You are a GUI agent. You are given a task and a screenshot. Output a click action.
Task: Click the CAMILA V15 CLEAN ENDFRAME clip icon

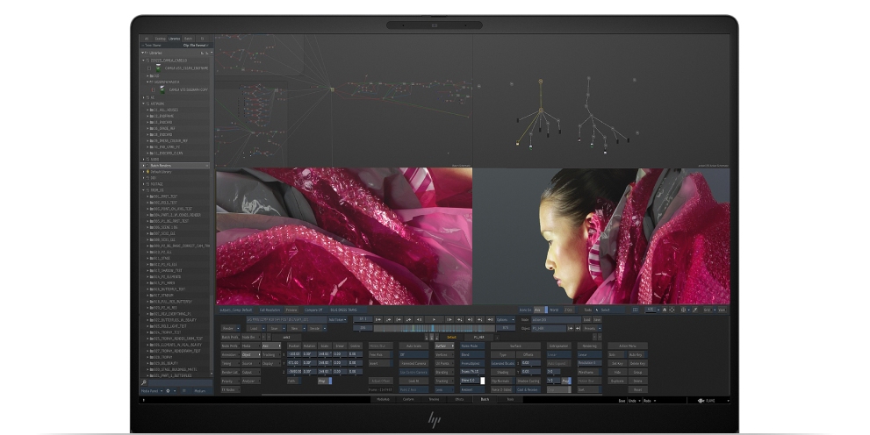click(x=158, y=67)
